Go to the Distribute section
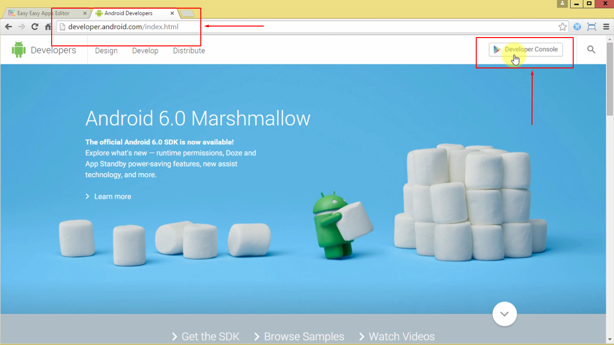The width and height of the screenshot is (614, 345). click(x=189, y=51)
